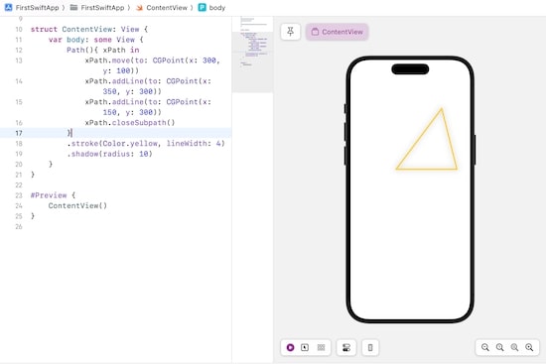Zoom canvas to fit

click(x=514, y=347)
